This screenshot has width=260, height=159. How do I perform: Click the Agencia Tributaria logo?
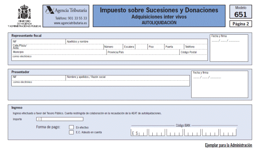pyautogui.click(x=66, y=10)
